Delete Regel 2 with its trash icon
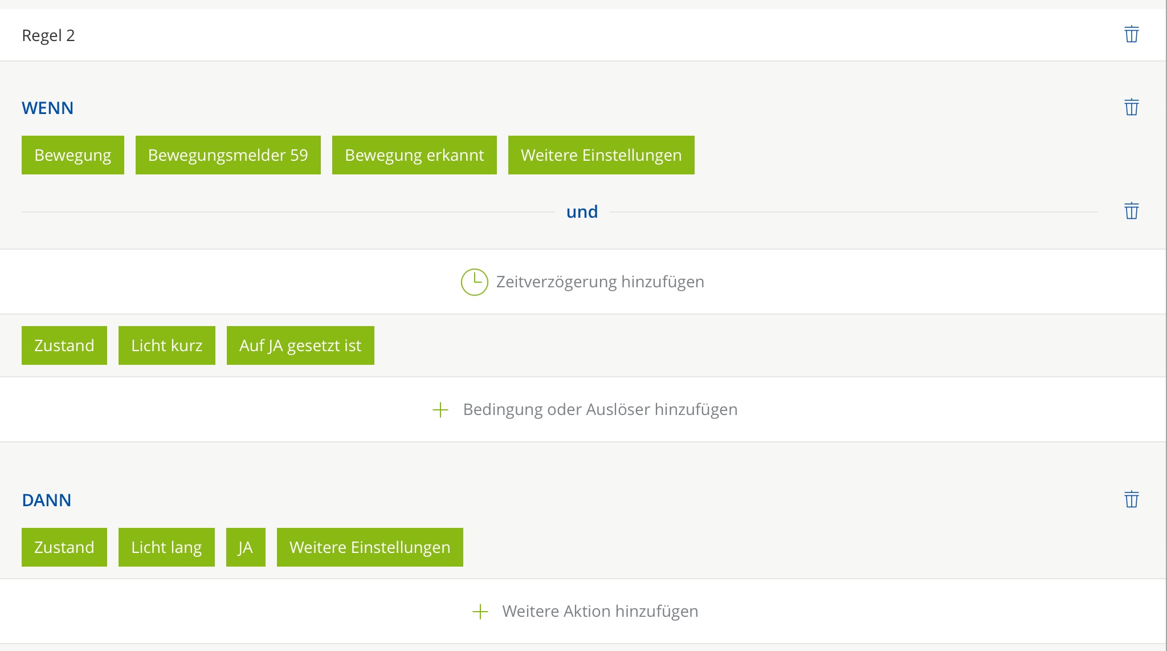 [1131, 34]
